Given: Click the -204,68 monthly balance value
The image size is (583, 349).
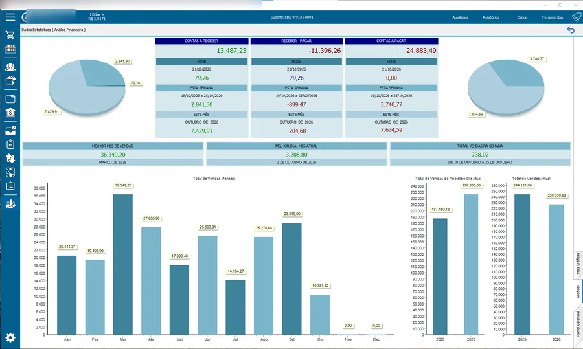Looking at the screenshot, I should coord(296,131).
